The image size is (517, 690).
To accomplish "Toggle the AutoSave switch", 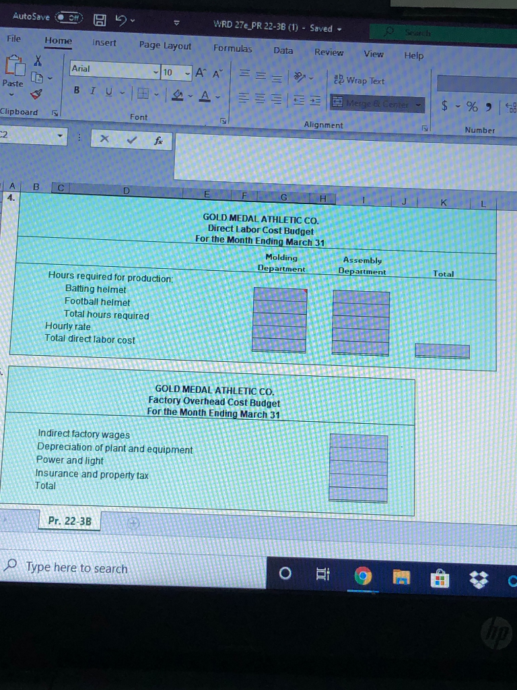I will [x=69, y=18].
